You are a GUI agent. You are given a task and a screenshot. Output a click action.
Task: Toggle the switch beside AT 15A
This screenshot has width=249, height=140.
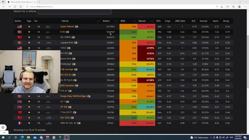pos(70,107)
